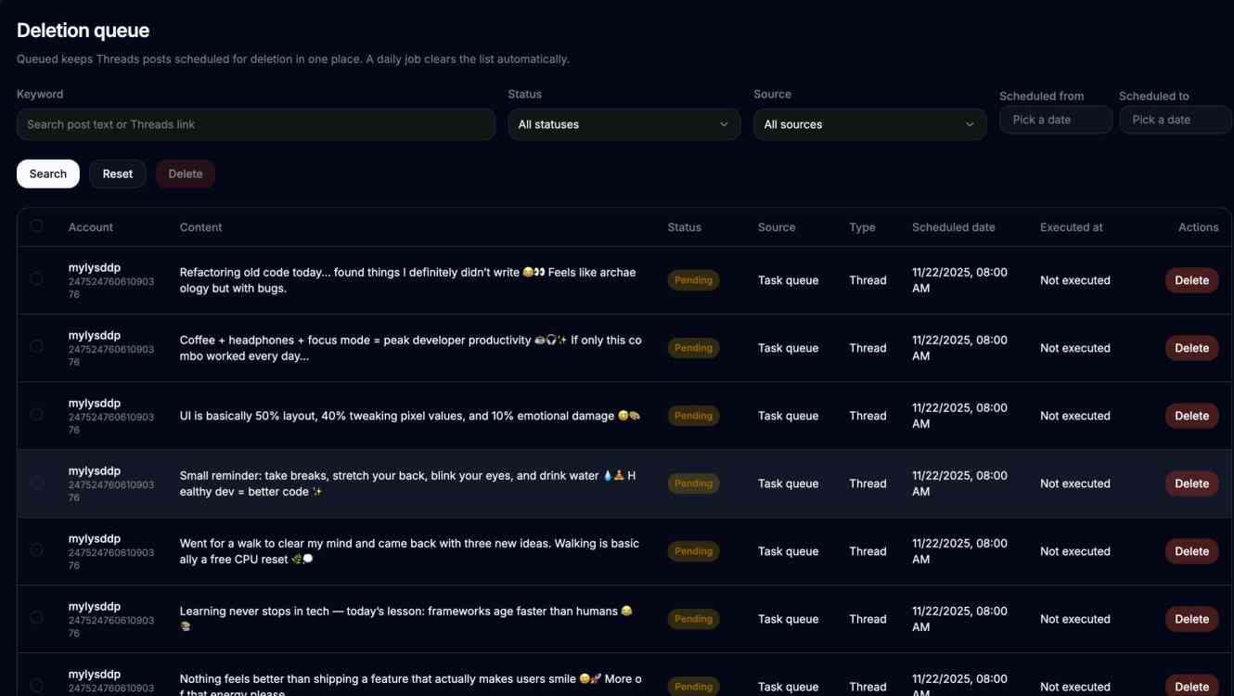
Task: Toggle the select-all checkbox in the table header
Action: 37,226
